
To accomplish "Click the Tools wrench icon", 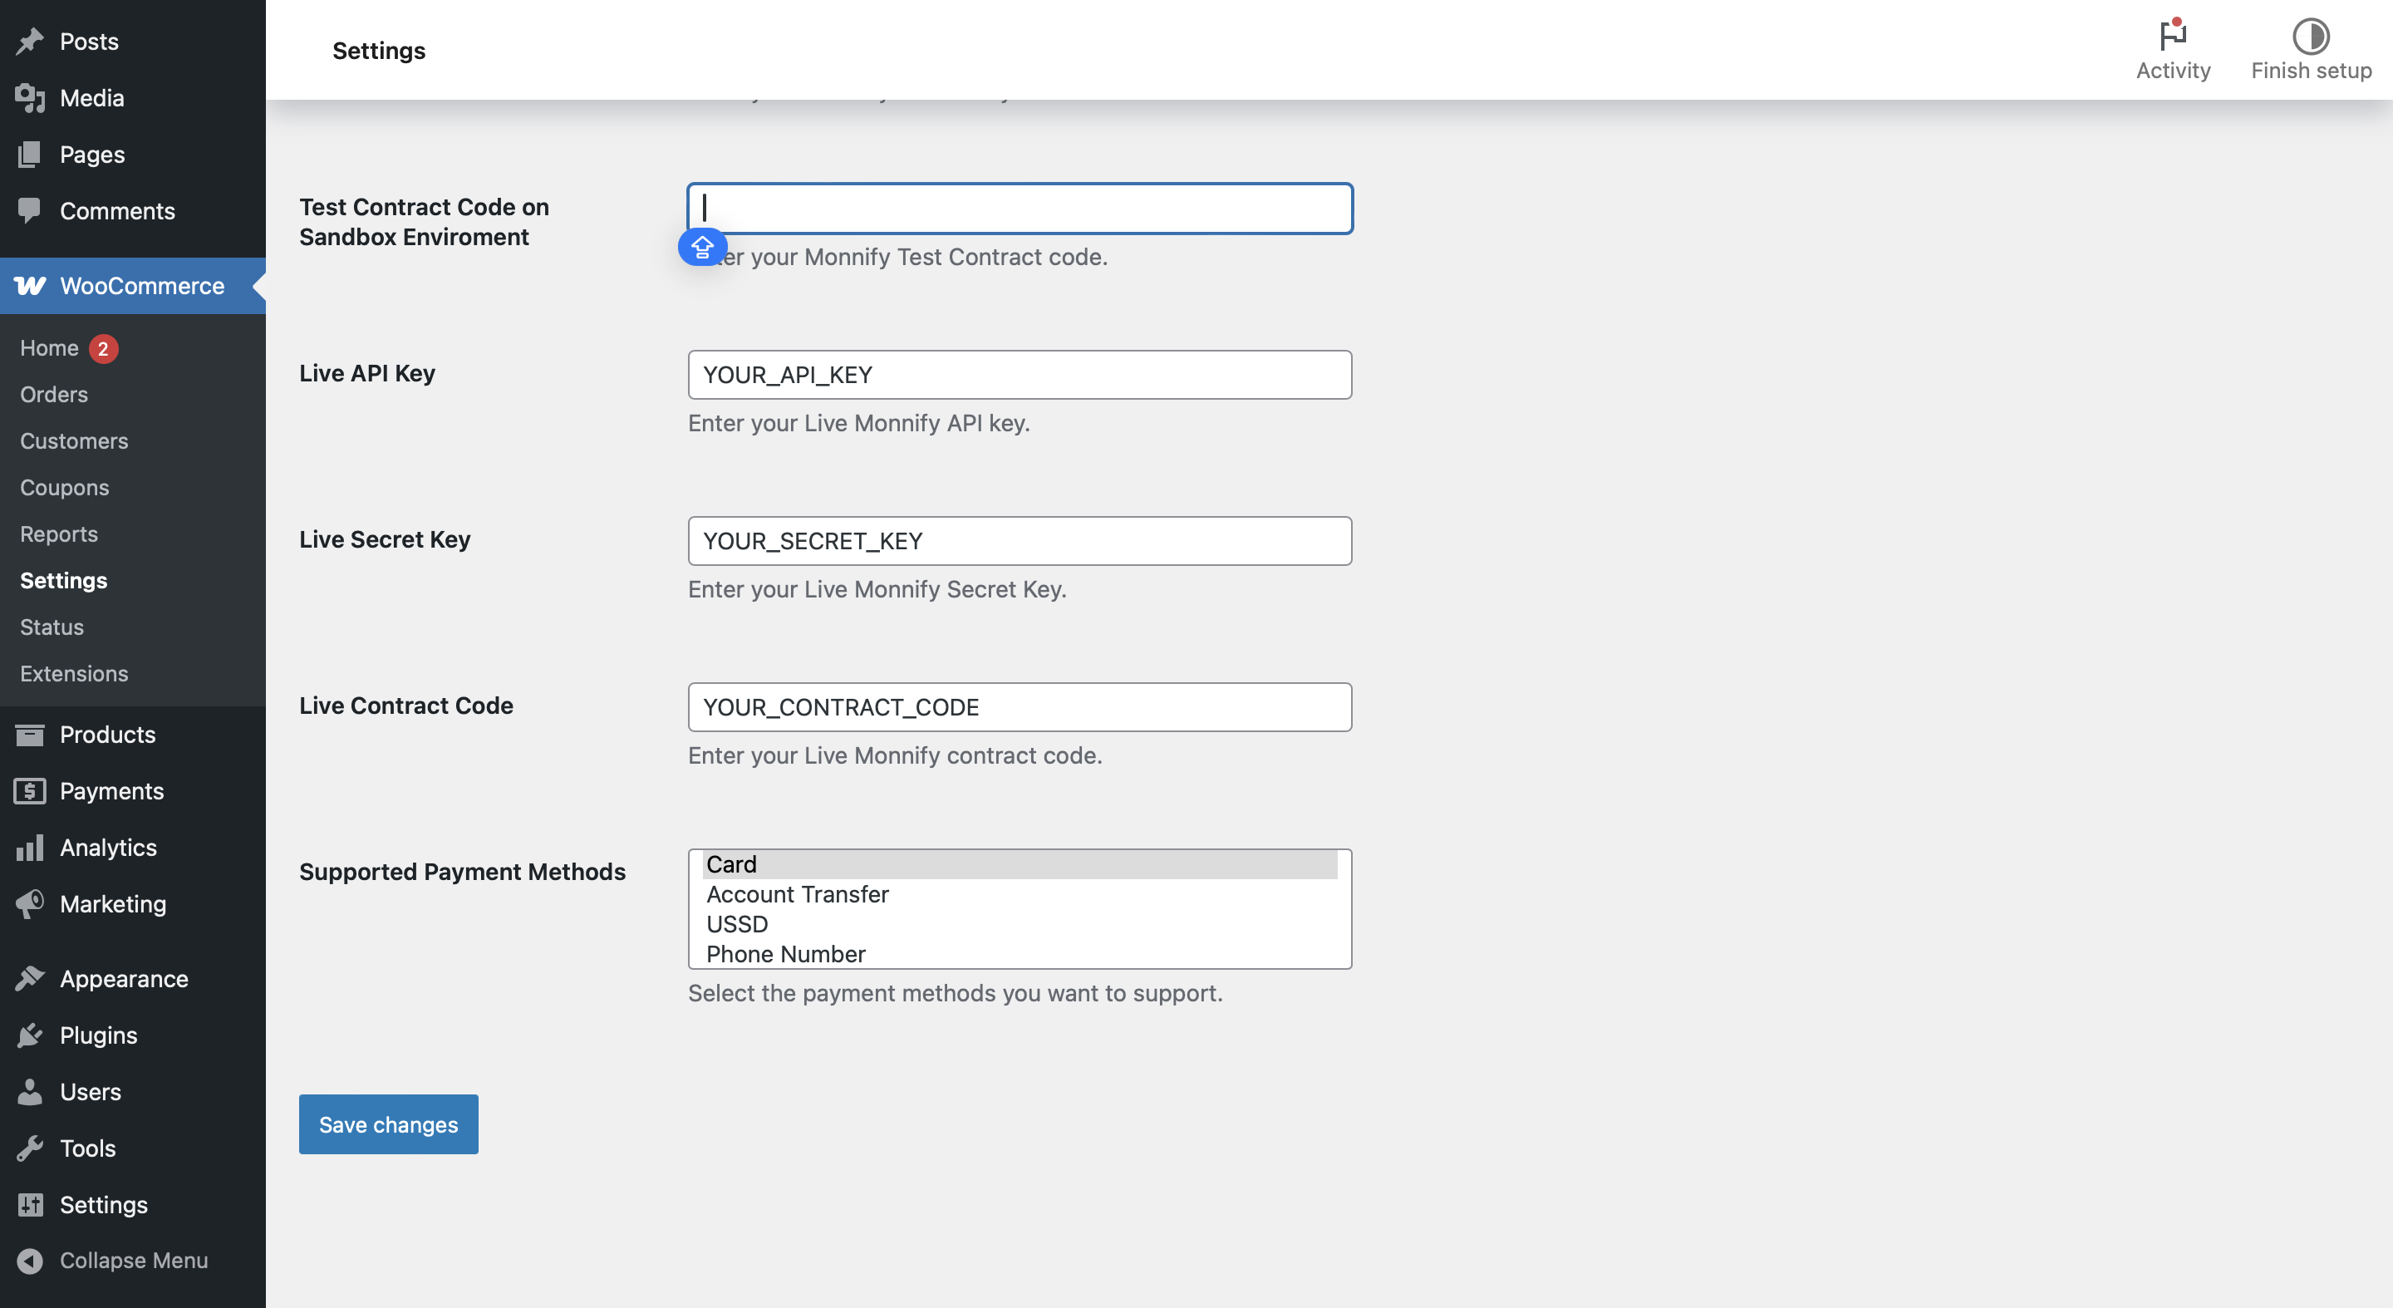I will [x=30, y=1149].
